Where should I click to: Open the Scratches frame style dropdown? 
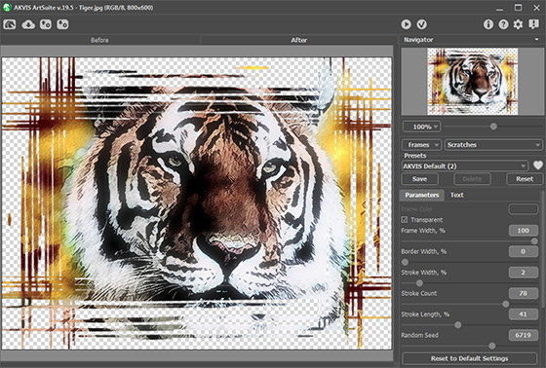[x=493, y=145]
